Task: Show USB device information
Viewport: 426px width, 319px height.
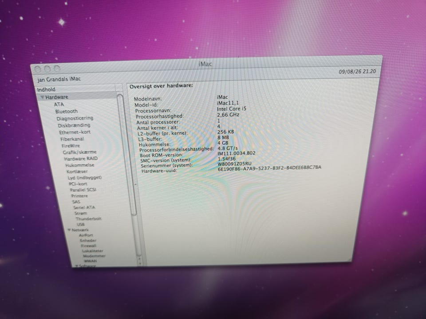Action: (x=81, y=224)
